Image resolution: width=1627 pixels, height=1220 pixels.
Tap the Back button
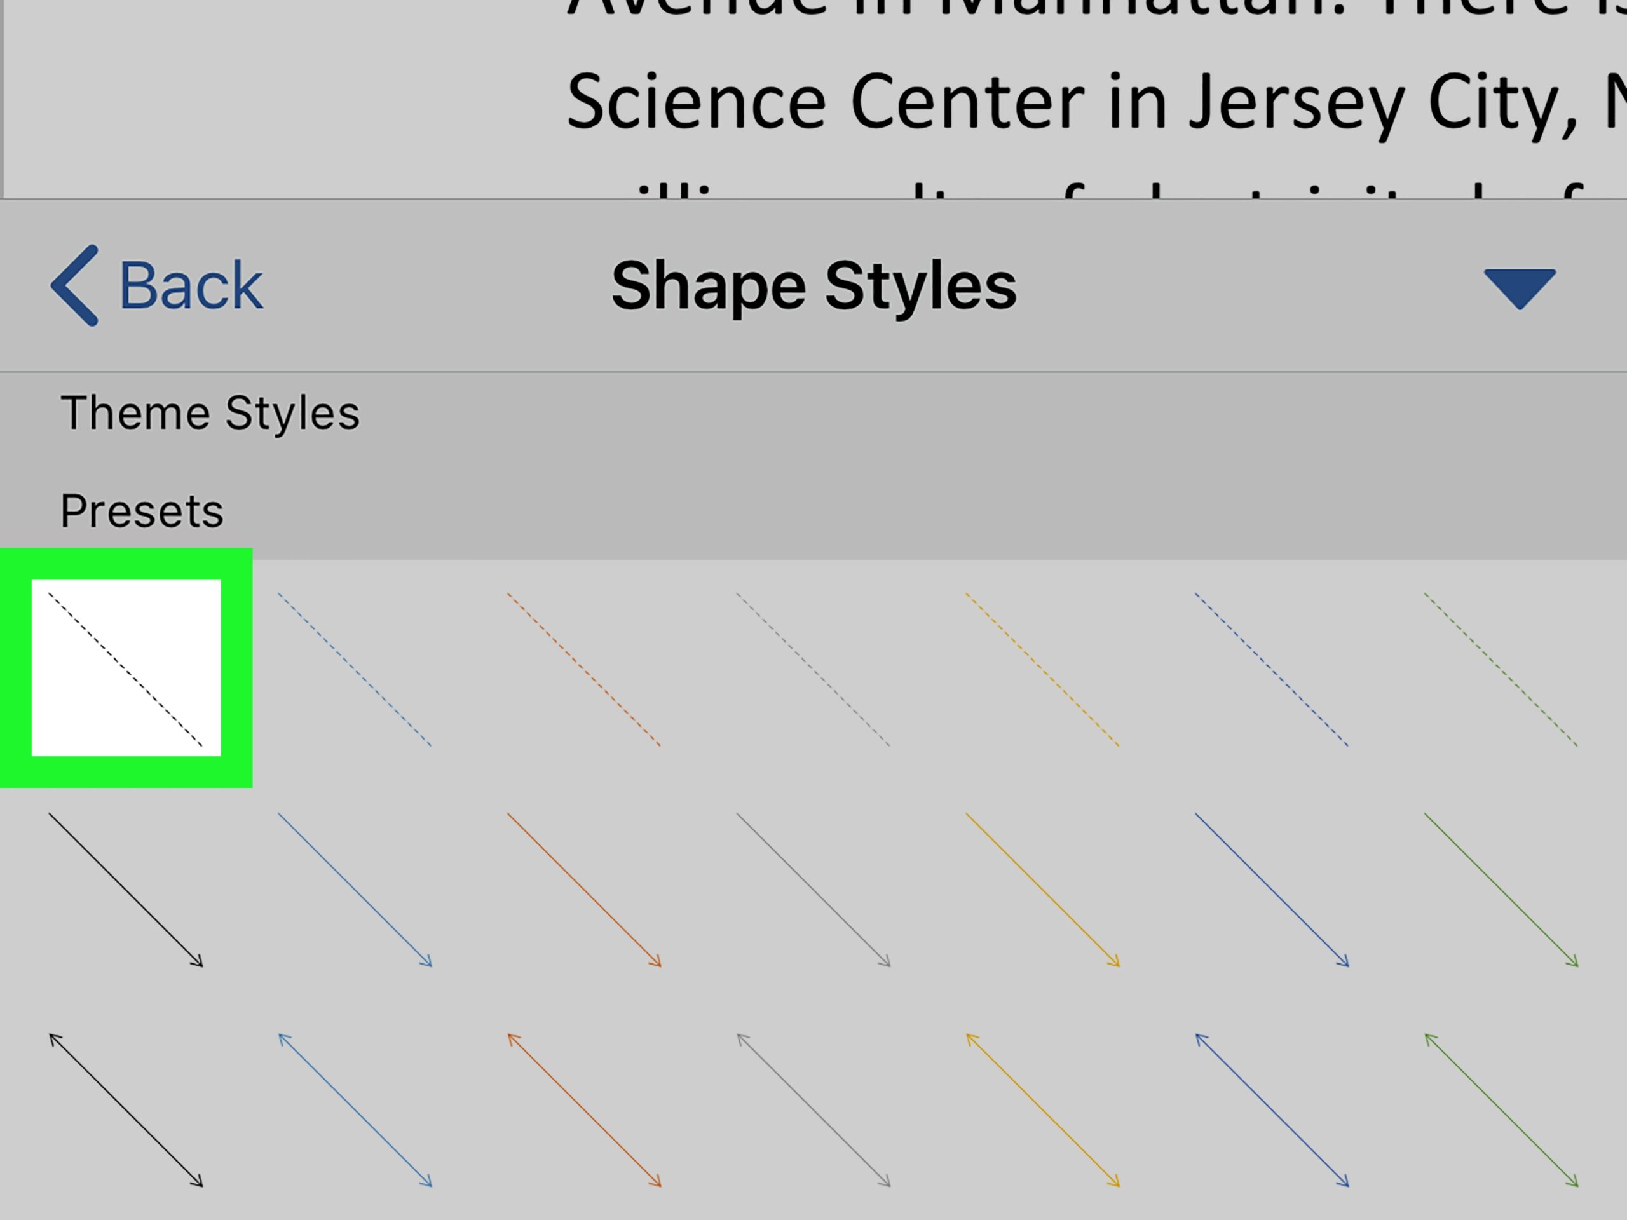coord(157,285)
